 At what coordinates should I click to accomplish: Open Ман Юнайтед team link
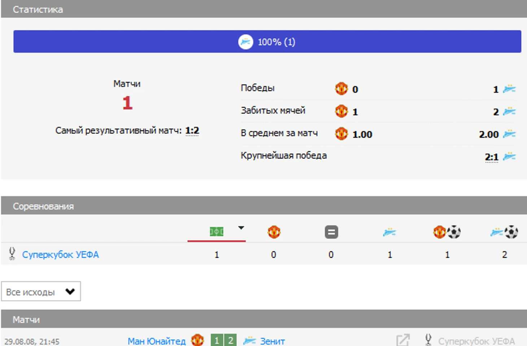157,341
